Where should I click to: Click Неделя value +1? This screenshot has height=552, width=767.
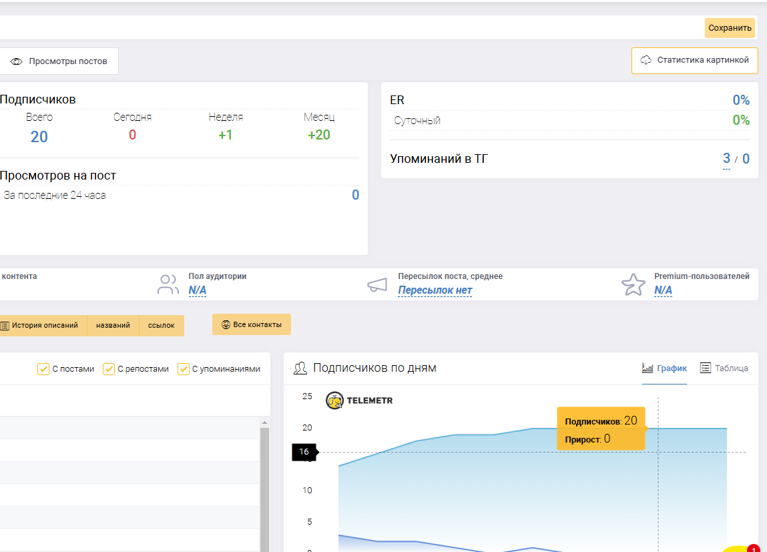225,135
